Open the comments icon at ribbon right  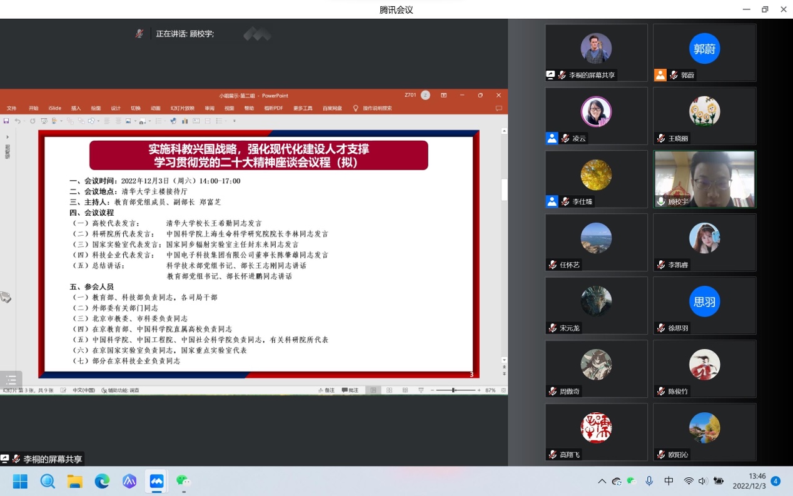point(498,108)
